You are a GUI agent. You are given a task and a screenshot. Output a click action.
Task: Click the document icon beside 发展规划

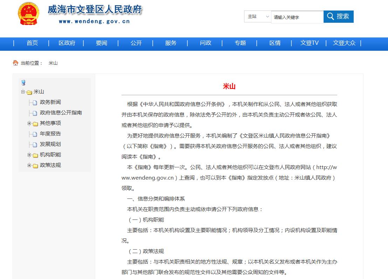tap(35, 145)
